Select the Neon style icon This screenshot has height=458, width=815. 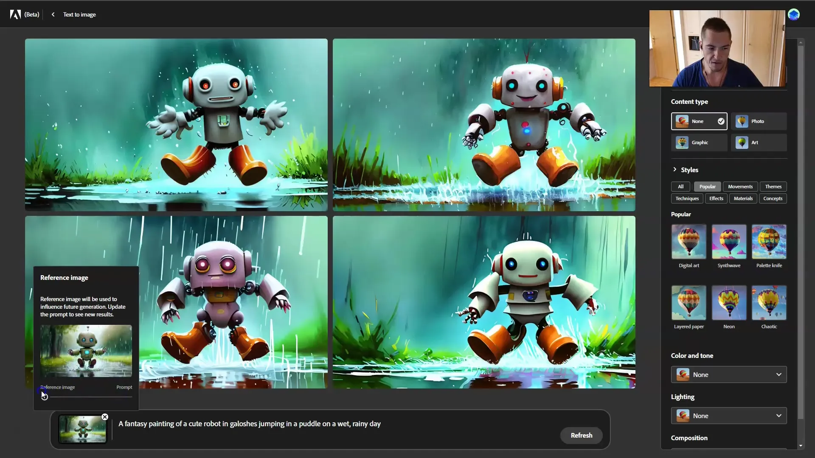click(729, 302)
